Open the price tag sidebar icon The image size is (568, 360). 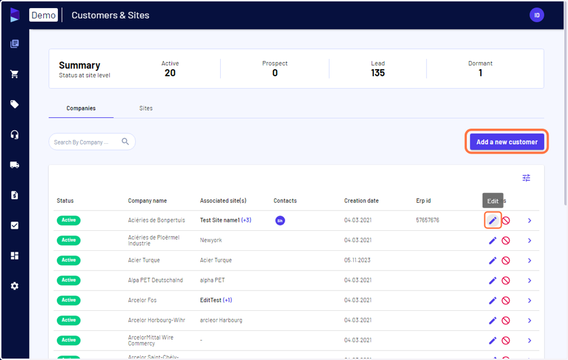15,105
